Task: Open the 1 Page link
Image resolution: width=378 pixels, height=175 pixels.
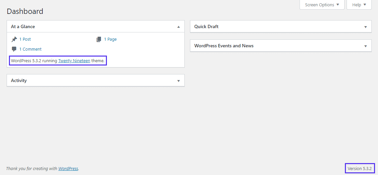Action: pos(110,39)
